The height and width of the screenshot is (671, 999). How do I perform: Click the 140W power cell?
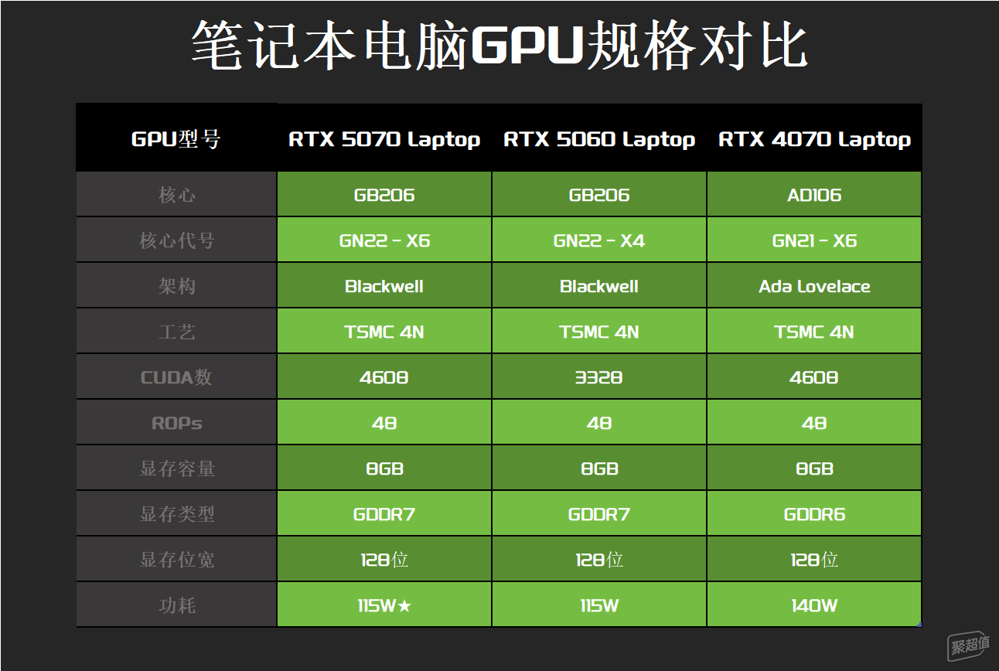[814, 605]
